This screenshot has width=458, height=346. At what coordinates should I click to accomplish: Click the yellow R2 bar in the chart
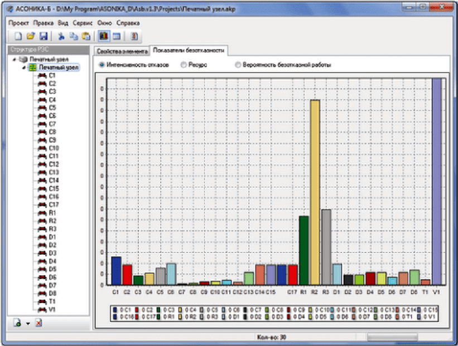click(x=315, y=192)
